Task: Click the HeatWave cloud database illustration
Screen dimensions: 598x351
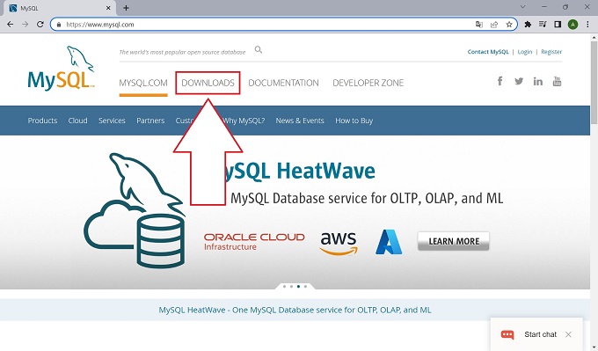Action: pos(135,210)
